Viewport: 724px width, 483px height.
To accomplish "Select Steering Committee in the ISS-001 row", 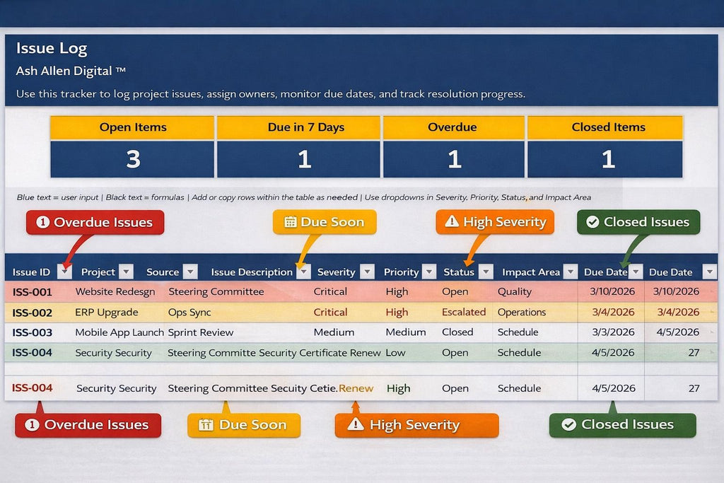I will [216, 292].
